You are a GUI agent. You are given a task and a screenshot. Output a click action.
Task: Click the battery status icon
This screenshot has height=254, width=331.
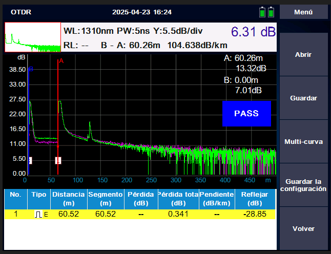click(x=267, y=11)
